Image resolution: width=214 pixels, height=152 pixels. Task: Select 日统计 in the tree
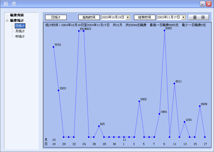tap(20, 26)
